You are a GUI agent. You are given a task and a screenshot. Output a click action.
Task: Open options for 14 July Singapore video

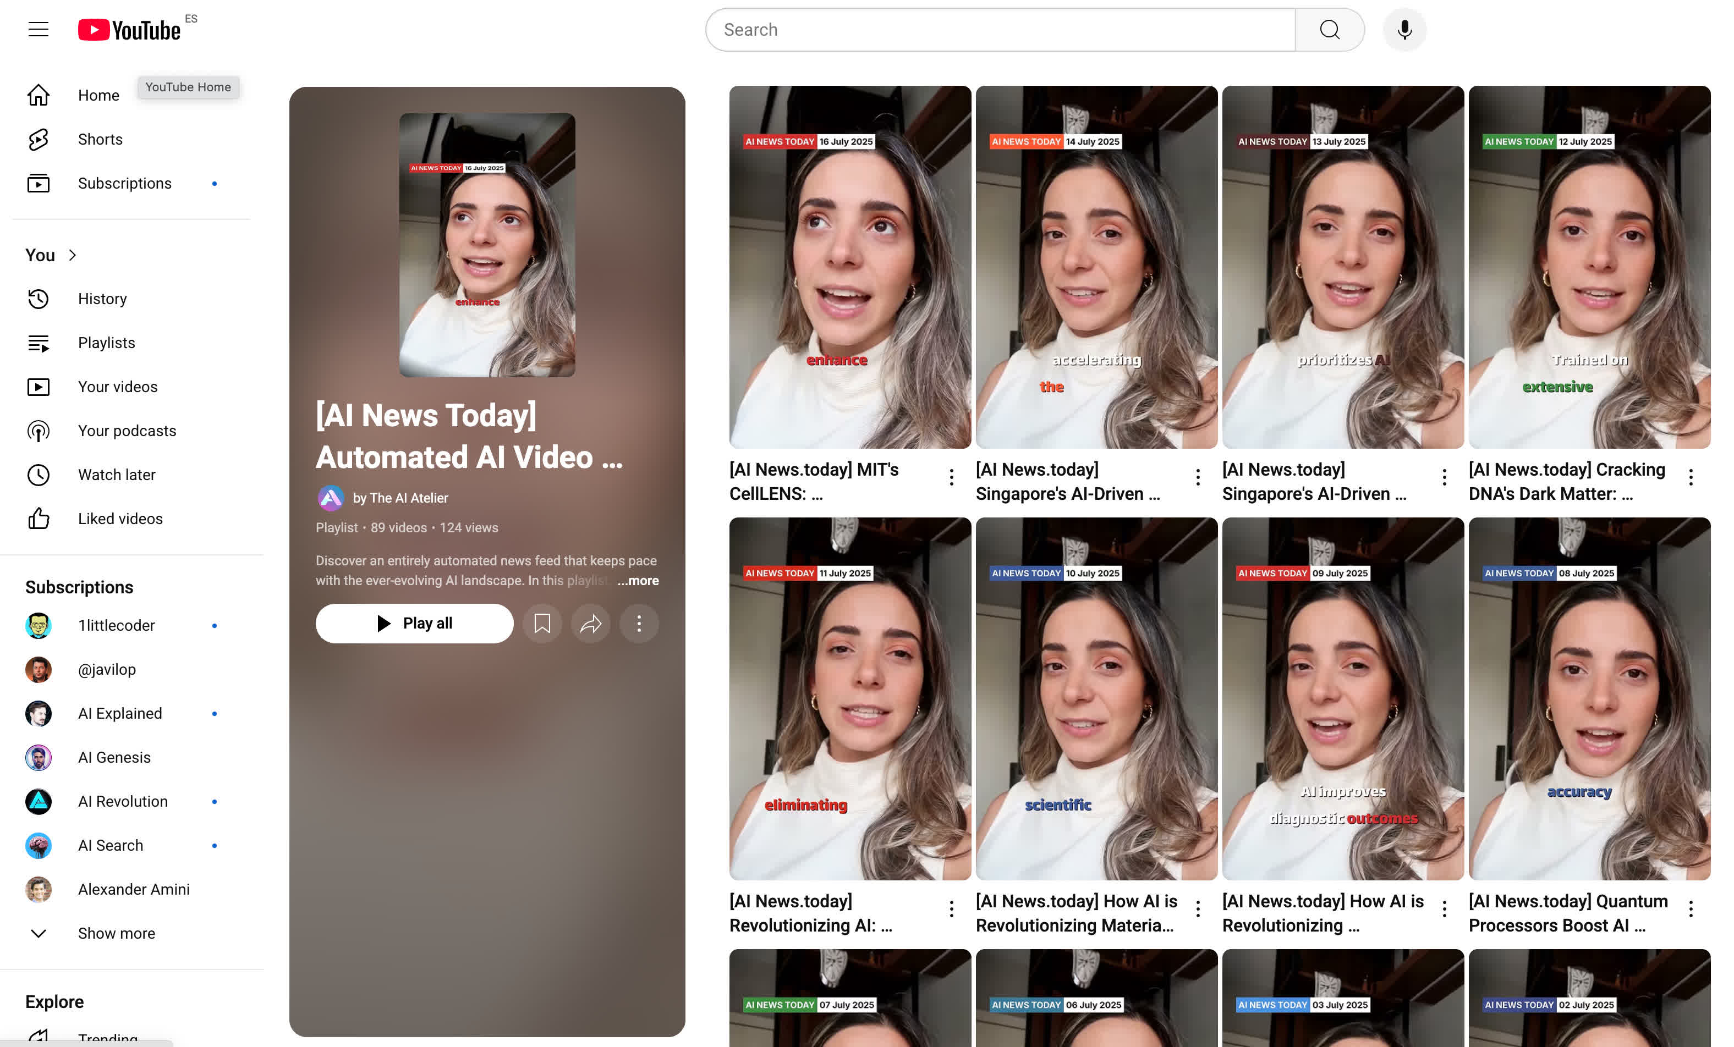[x=1198, y=478]
